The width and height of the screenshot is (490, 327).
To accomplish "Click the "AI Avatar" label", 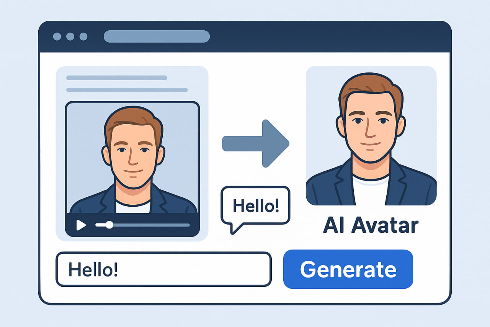I will [x=371, y=226].
